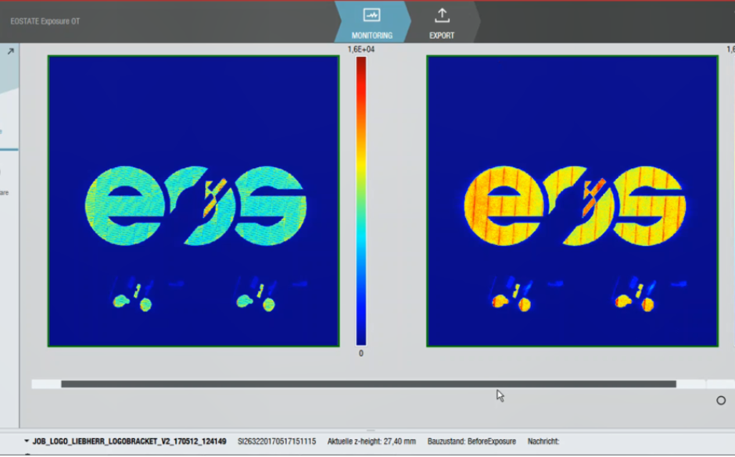The image size is (735, 457).
Task: Click the status bar's small splitter handle
Action: (371, 430)
